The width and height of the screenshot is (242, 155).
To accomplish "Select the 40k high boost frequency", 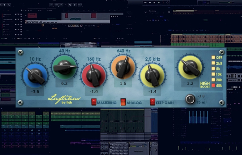I will click(x=213, y=85).
